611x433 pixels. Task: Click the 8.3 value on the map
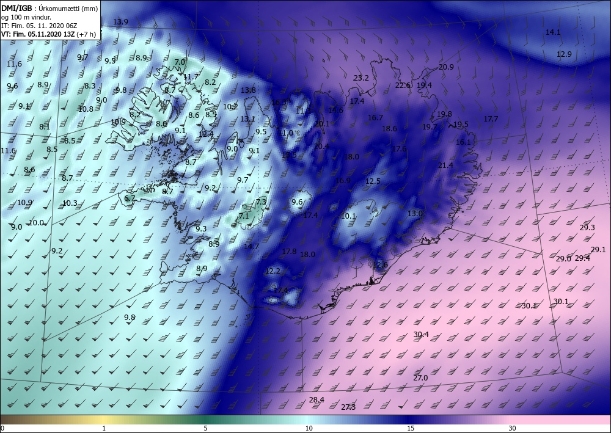coord(90,86)
